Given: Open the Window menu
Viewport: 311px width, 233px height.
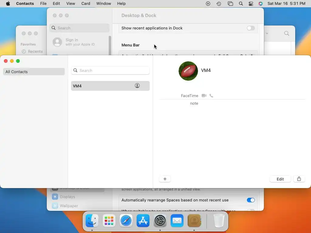Looking at the screenshot, I should click(104, 4).
